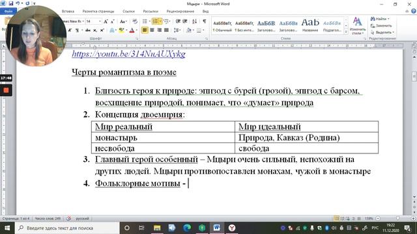Screen dimensions: 417x234
Task: Open File Explorer from the taskbar
Action: pos(157,228)
